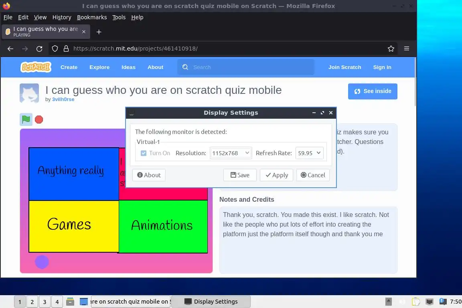Click Apply in Display Settings
Viewport: 462px width, 308px height.
click(x=276, y=175)
